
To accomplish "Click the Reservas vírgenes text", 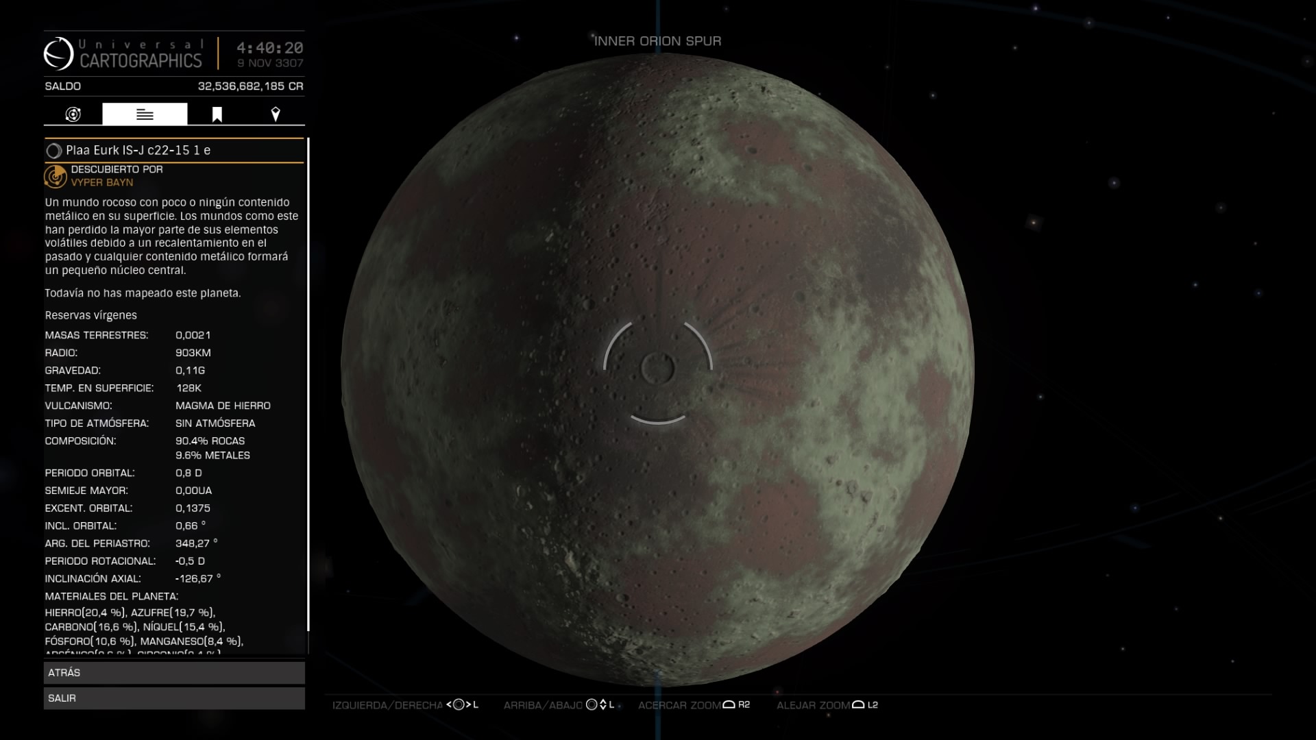I will point(91,315).
